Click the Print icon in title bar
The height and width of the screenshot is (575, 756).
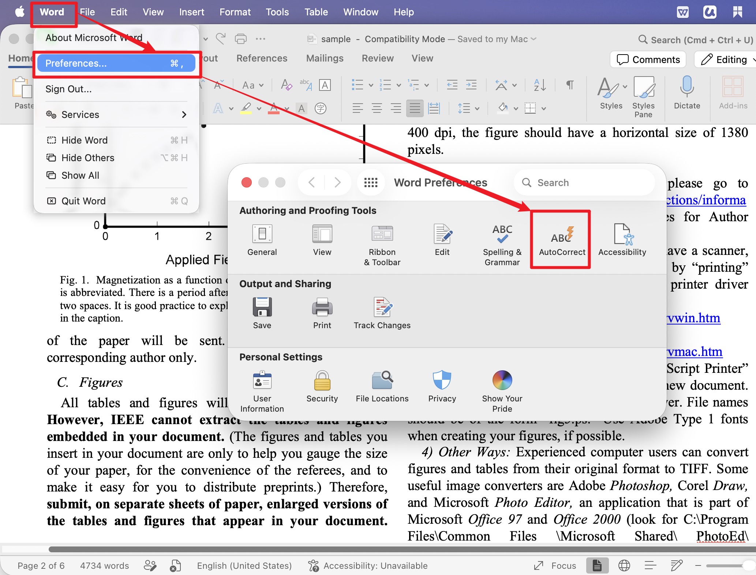pos(240,39)
